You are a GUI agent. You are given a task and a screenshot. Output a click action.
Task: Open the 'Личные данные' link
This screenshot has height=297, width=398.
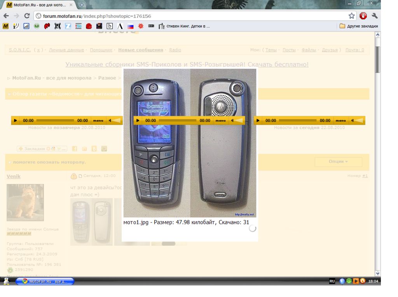pos(66,50)
